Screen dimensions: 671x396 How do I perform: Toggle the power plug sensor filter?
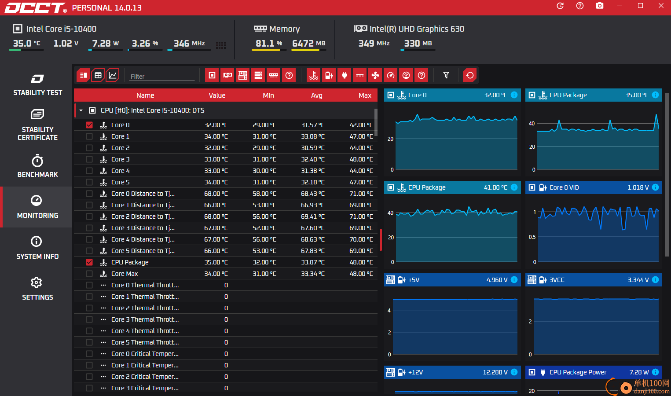(x=345, y=75)
